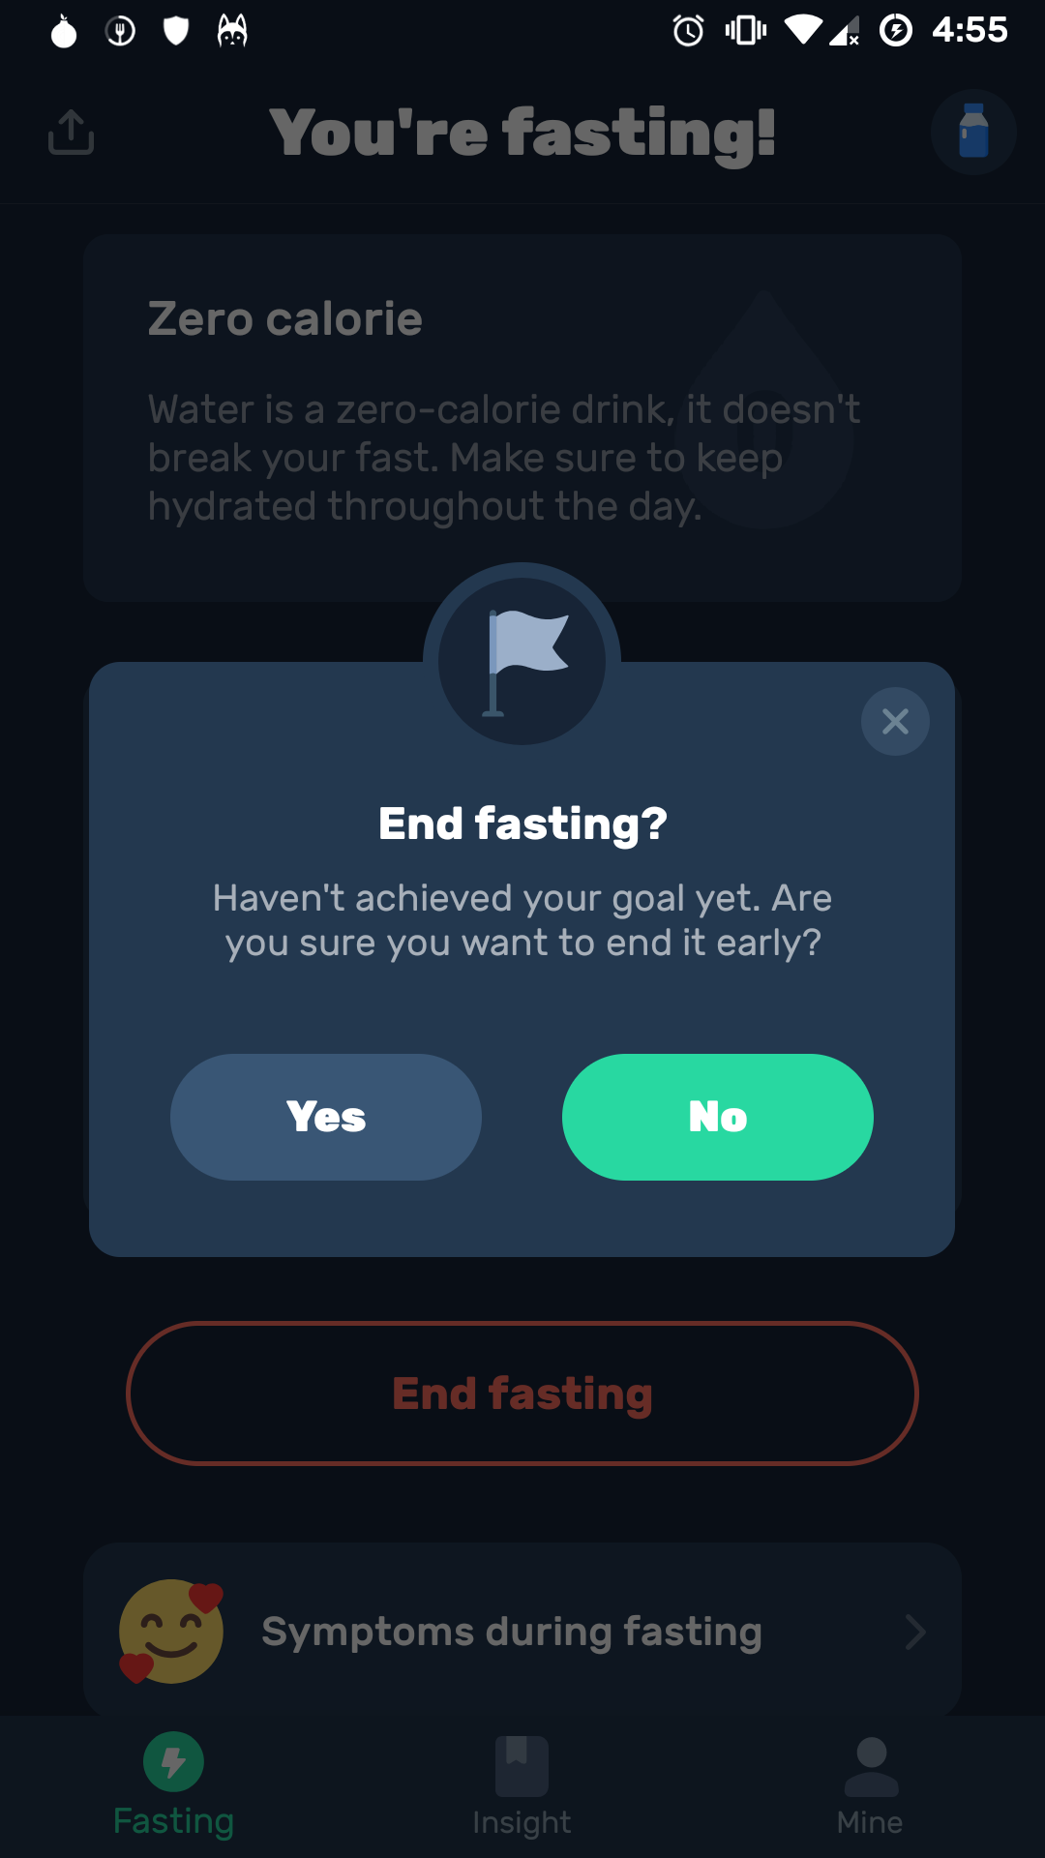Tap the red End fasting button
The height and width of the screenshot is (1858, 1045).
click(x=522, y=1393)
